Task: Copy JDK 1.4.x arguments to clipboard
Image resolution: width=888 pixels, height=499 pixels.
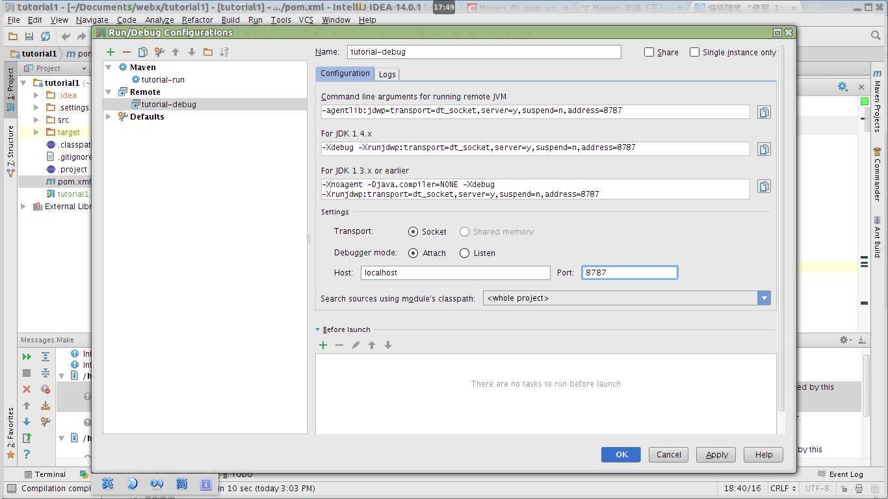Action: coord(764,149)
